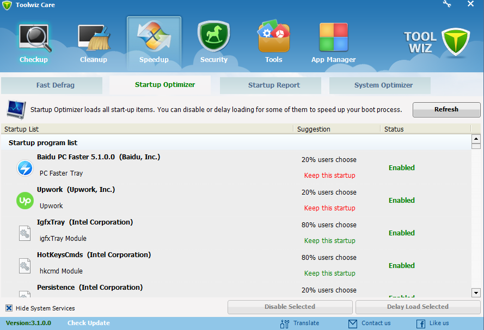
Task: Click Enabled status for Baidu PC Faster
Action: (x=402, y=167)
